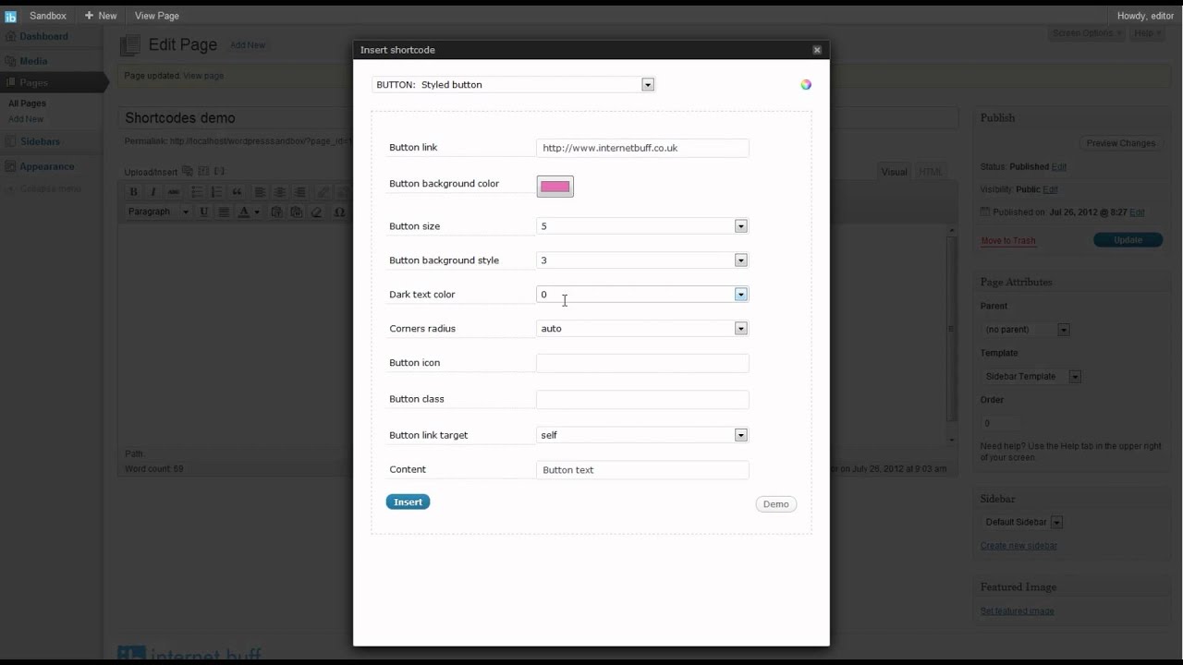Click Paste from Word icon

pyautogui.click(x=296, y=212)
